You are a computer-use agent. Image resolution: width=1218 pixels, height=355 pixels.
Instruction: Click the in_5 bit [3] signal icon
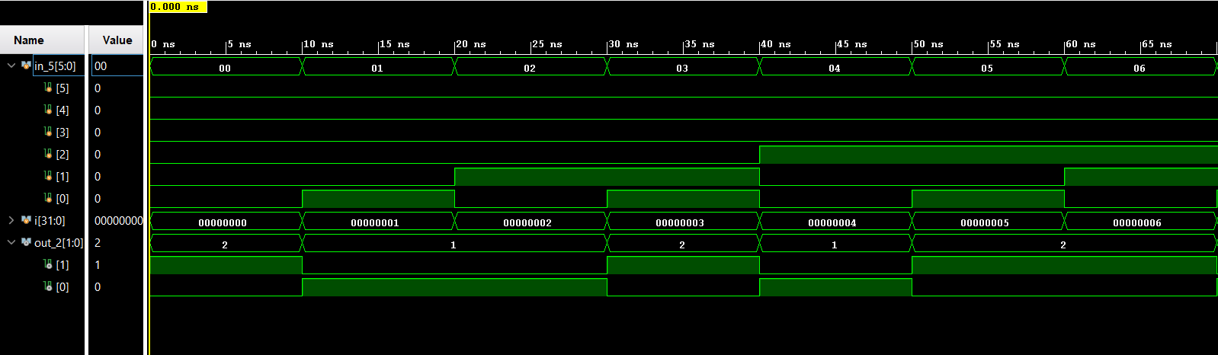pyautogui.click(x=48, y=133)
